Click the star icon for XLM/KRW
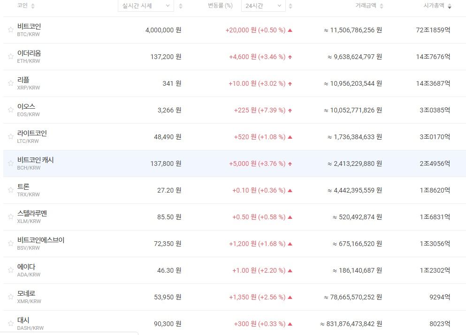The image size is (466, 335). (10, 217)
